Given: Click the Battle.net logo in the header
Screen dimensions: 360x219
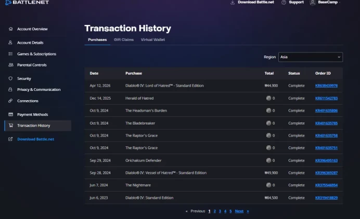Looking at the screenshot, I should coord(27,2).
